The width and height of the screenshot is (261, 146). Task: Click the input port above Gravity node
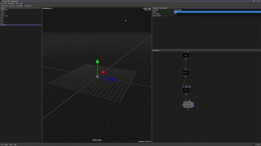pos(186,69)
